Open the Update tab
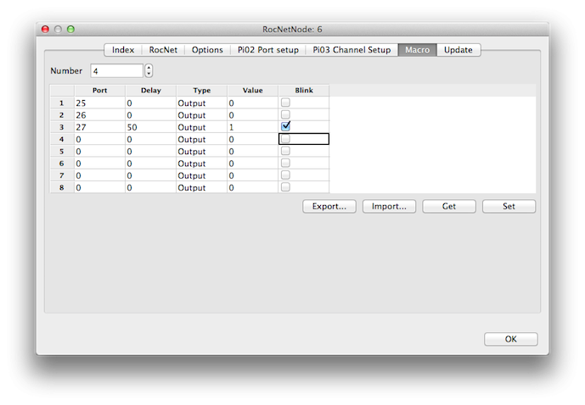Screen dimensions: 585x405 458,50
